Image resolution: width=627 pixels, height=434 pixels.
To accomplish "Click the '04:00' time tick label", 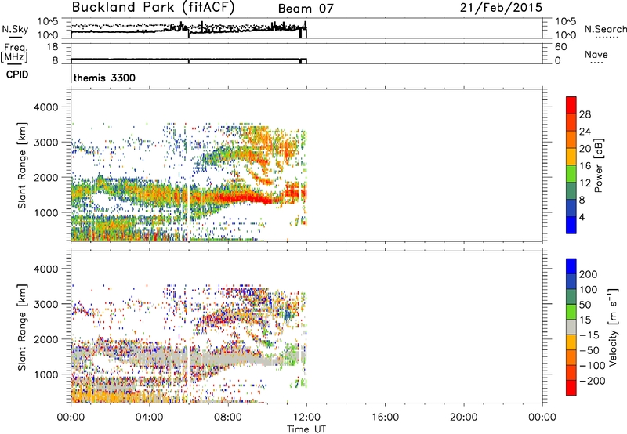I will pyautogui.click(x=150, y=418).
